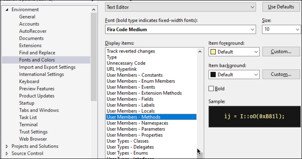
Task: Select Find and Replace option page
Action: 37,53
